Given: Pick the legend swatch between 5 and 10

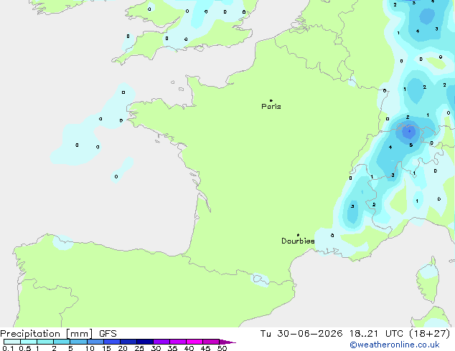Looking at the screenshot, I should [78, 342].
